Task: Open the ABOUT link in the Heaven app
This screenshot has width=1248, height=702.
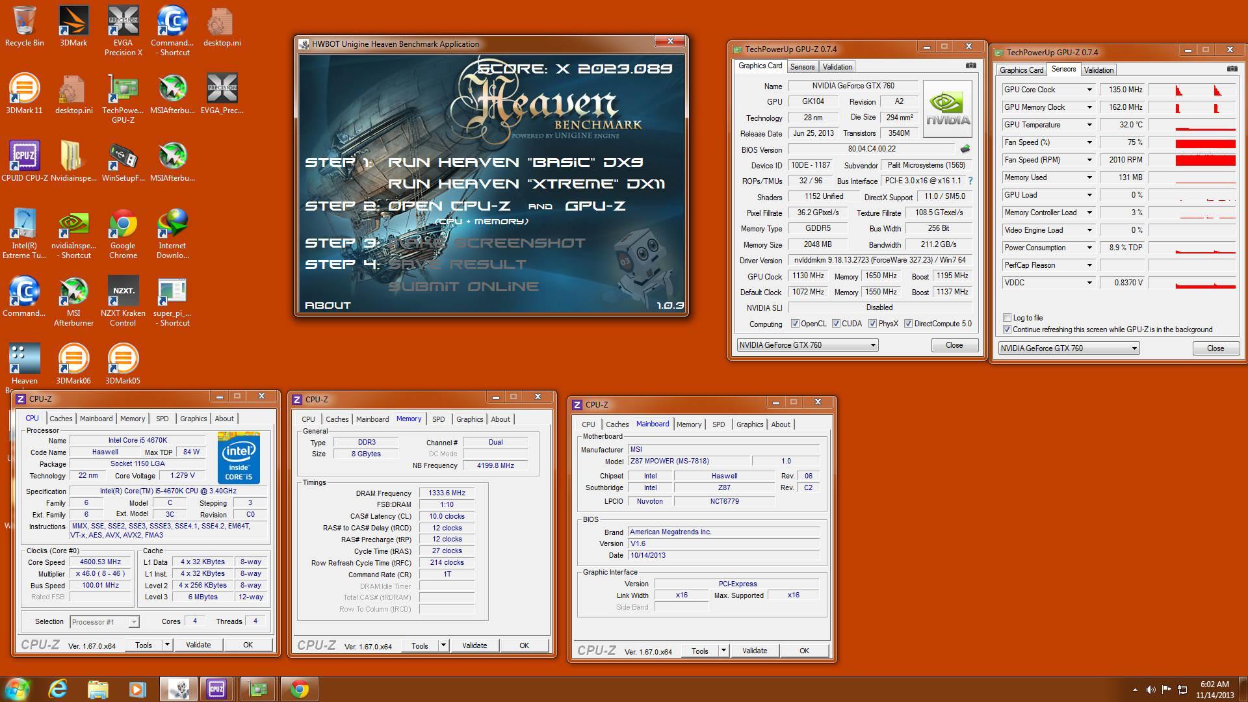Action: (328, 305)
